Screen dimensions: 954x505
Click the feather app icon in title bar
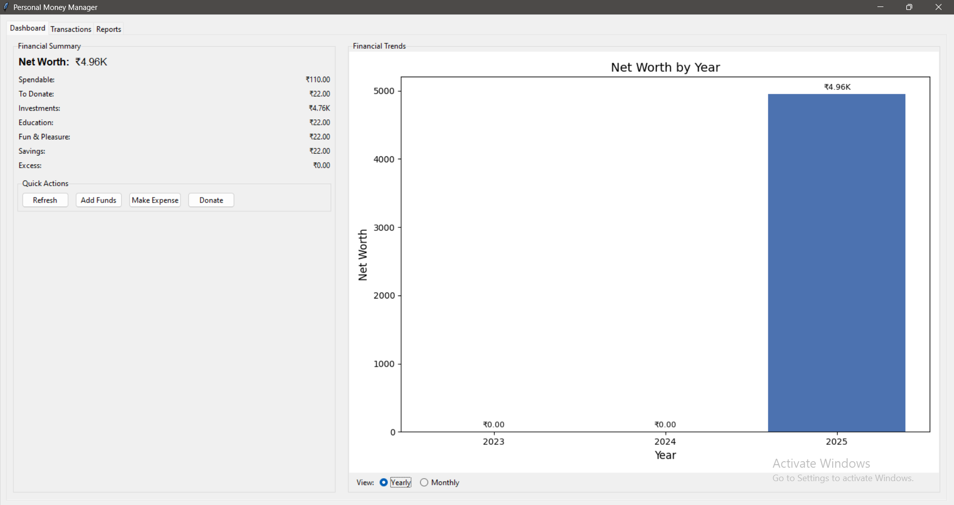tap(6, 7)
